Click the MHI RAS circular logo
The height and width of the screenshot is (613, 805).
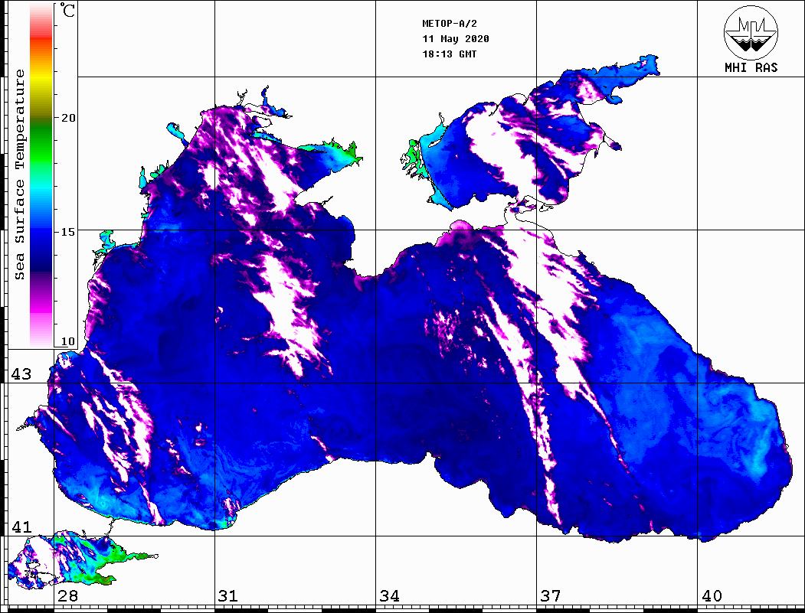(x=751, y=33)
